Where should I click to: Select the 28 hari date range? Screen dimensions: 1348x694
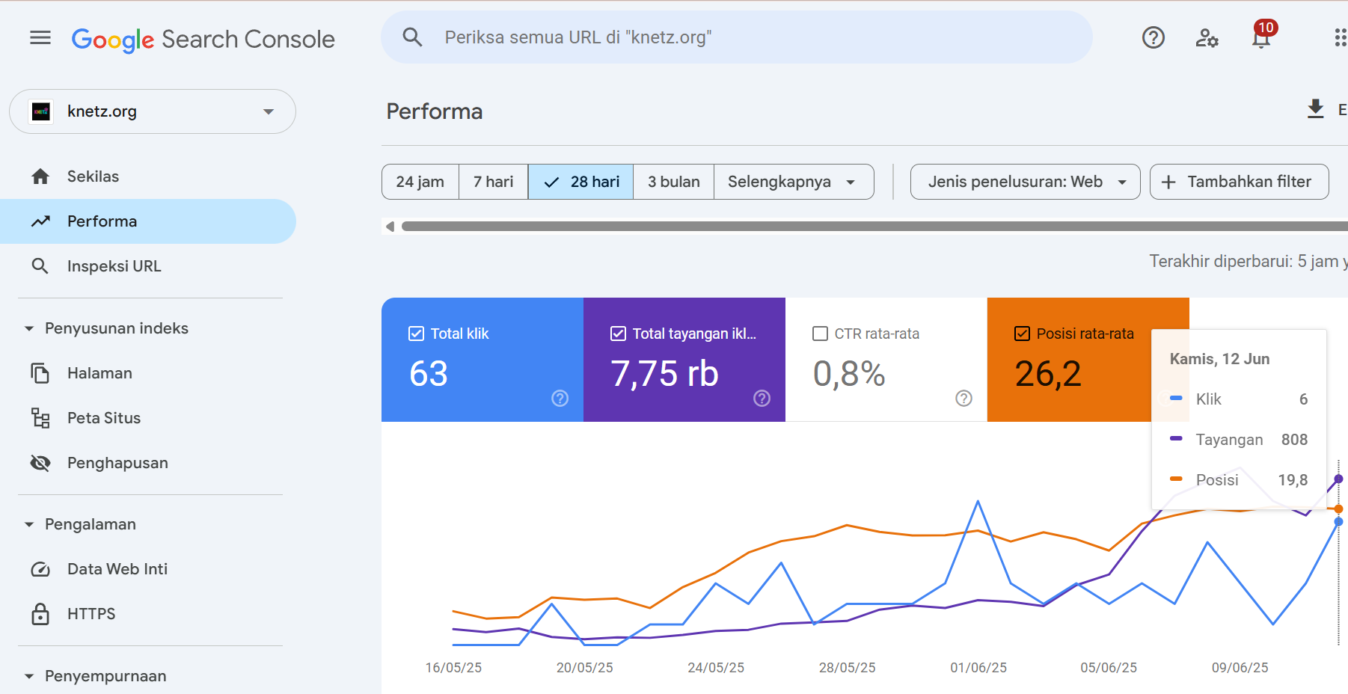[581, 182]
